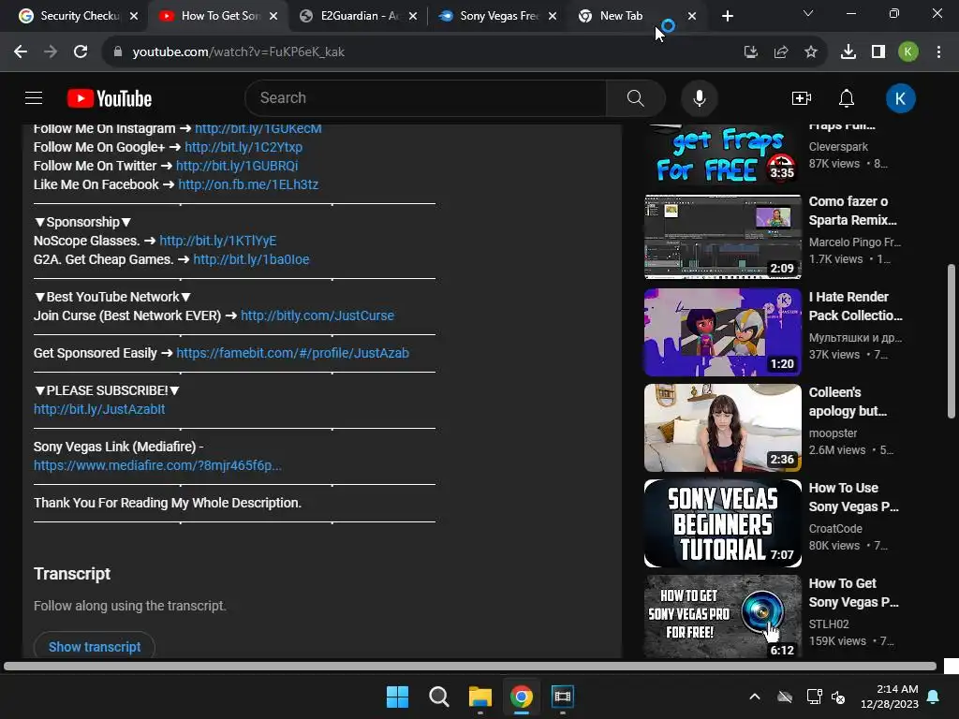Screen dimensions: 959x719
Task: Go back with browser back arrow
Action: [21, 52]
